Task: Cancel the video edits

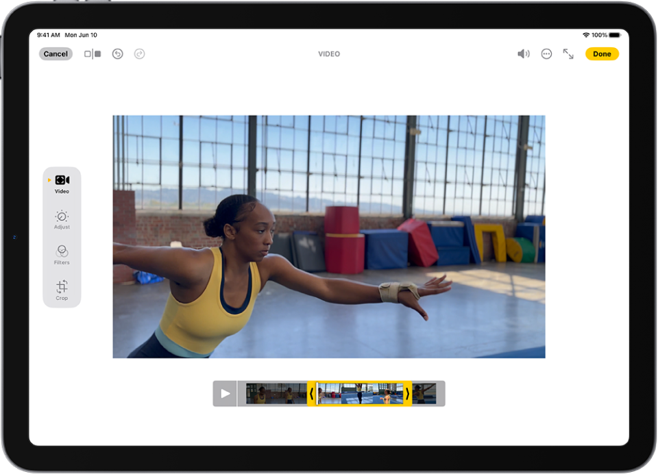Action: [55, 53]
